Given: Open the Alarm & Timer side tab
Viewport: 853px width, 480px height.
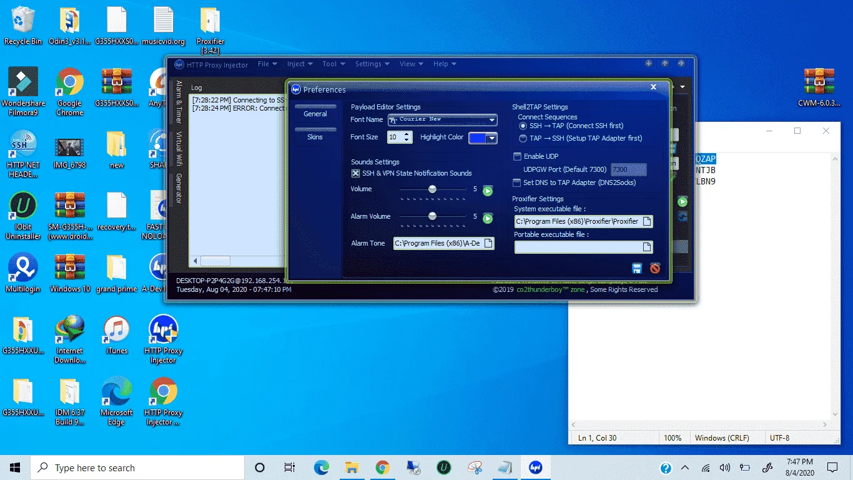Looking at the screenshot, I should (x=179, y=102).
